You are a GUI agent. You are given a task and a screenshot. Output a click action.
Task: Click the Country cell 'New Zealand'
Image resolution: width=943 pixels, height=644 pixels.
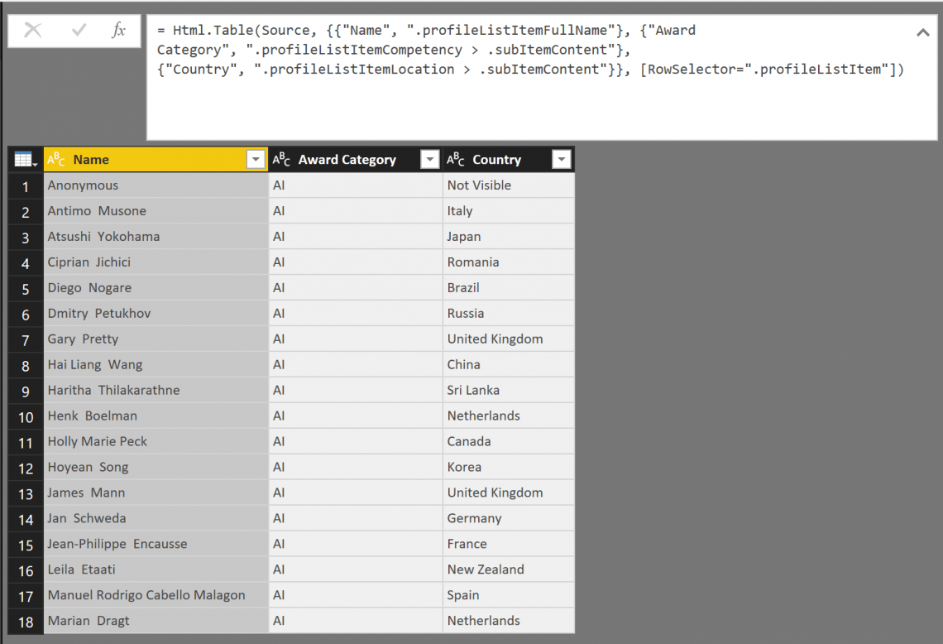[x=508, y=570]
